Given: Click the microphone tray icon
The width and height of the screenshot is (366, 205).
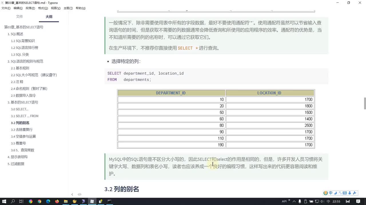Looking at the screenshot, I should (x=299, y=201).
